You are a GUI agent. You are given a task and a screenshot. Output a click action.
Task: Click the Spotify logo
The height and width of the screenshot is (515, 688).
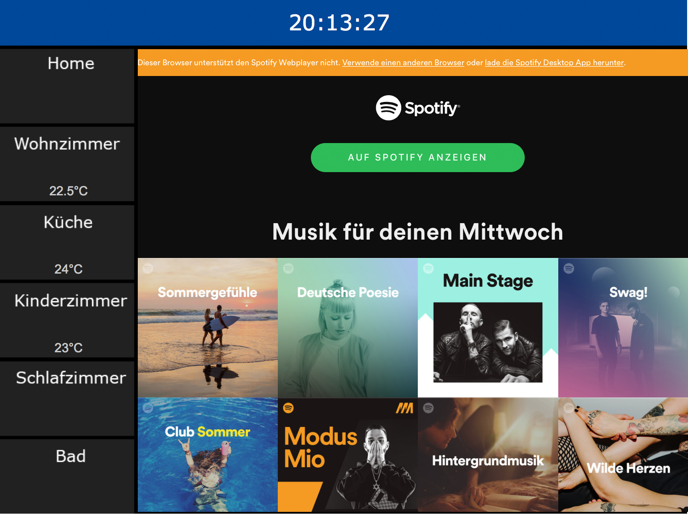(417, 108)
